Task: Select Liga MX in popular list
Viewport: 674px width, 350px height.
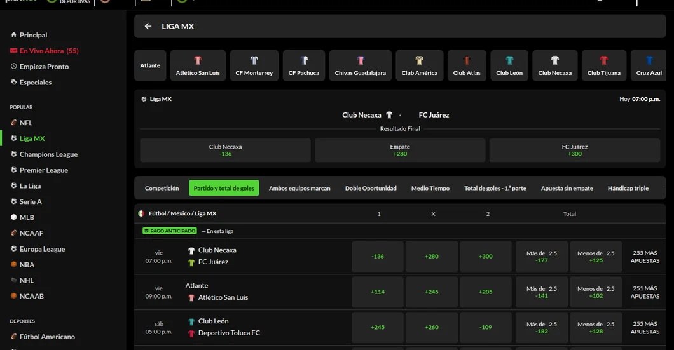Action: tap(27, 138)
